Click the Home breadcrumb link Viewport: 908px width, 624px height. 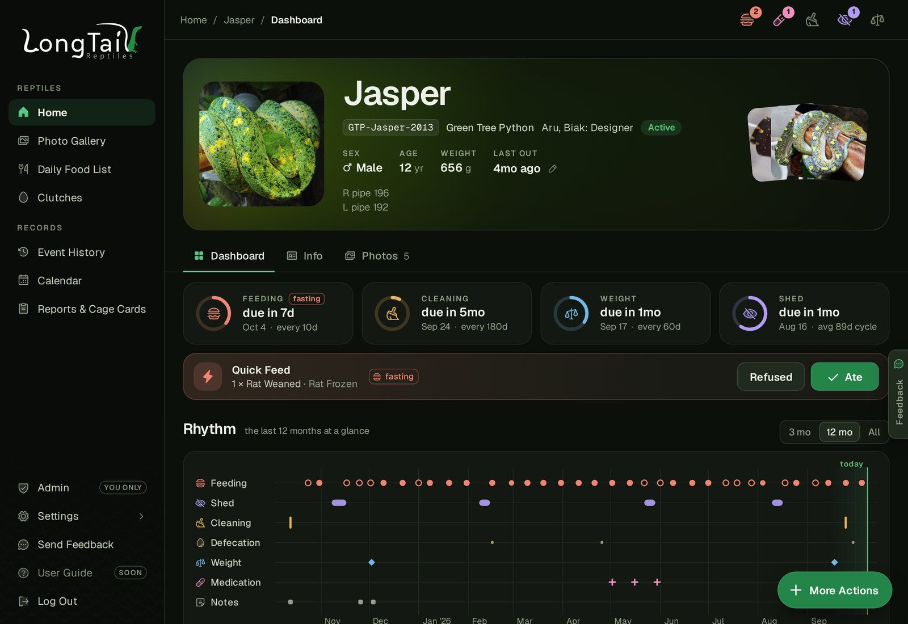point(194,20)
